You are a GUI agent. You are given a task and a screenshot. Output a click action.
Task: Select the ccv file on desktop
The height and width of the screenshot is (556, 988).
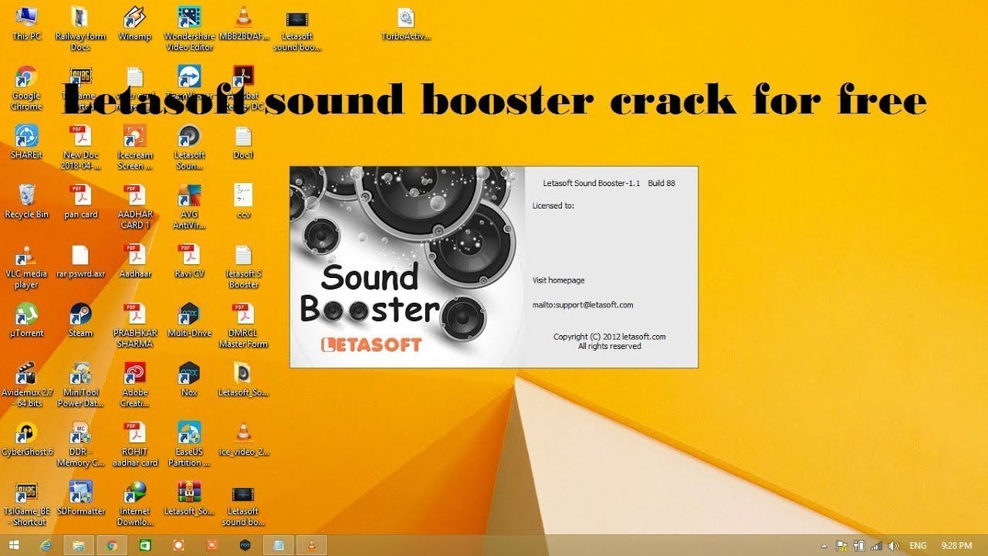243,202
